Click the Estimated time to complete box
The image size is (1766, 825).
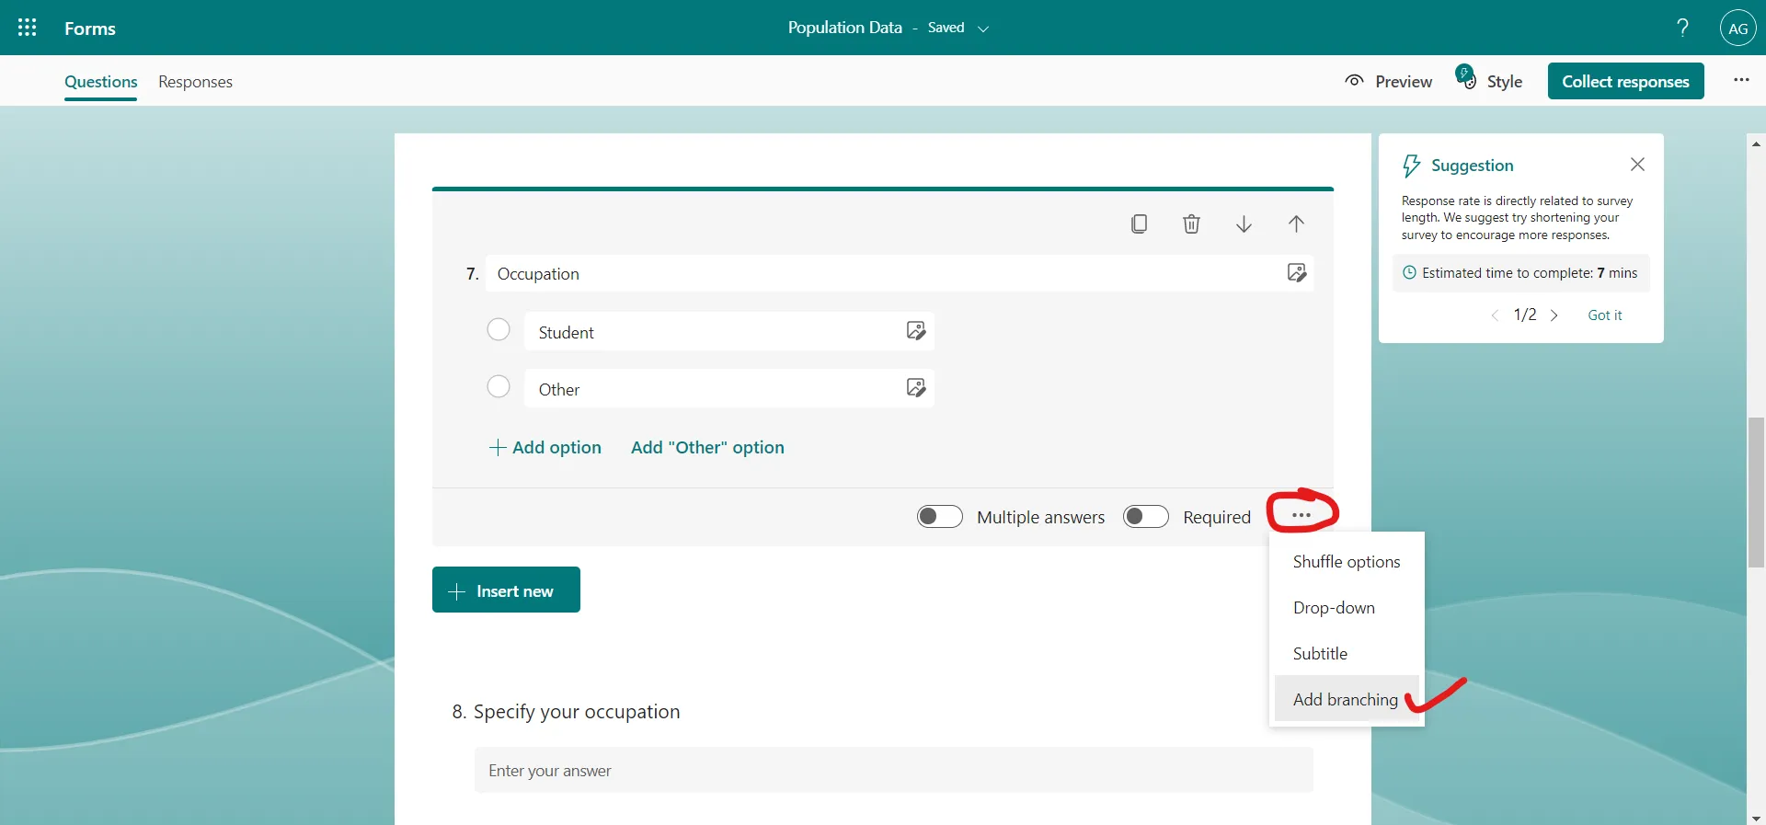(x=1521, y=273)
